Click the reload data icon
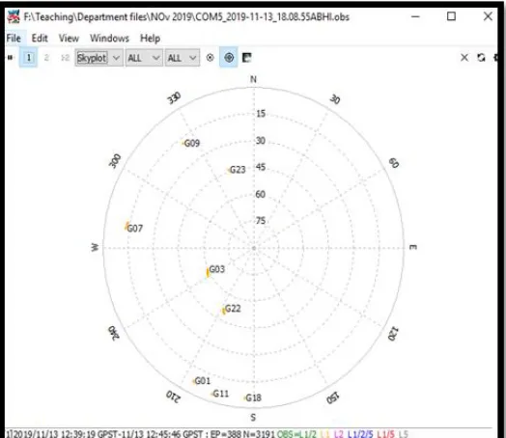Screen dimensions: 506x438 click(x=481, y=58)
